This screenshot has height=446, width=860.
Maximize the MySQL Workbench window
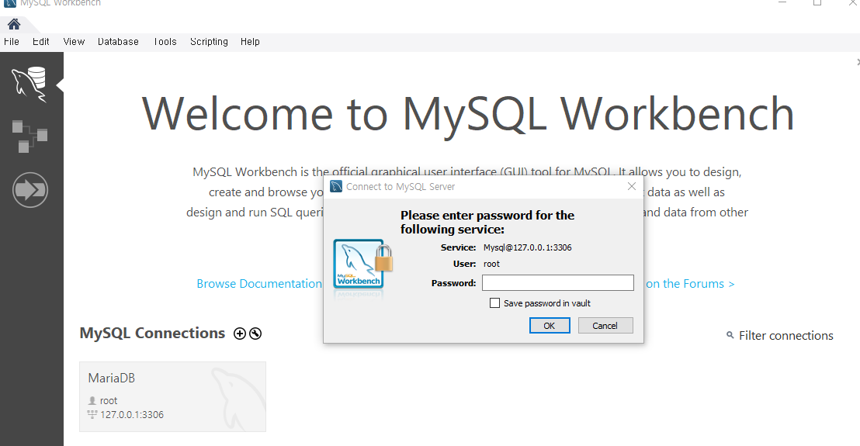pyautogui.click(x=817, y=3)
